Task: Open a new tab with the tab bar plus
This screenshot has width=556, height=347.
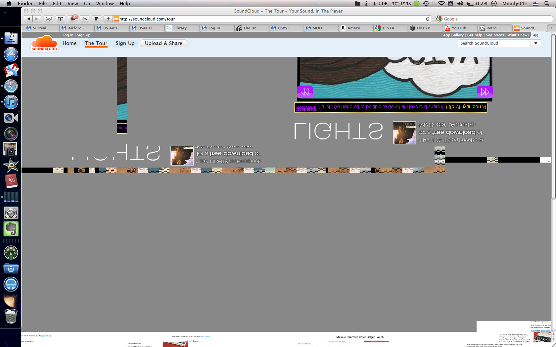Action: (x=551, y=28)
